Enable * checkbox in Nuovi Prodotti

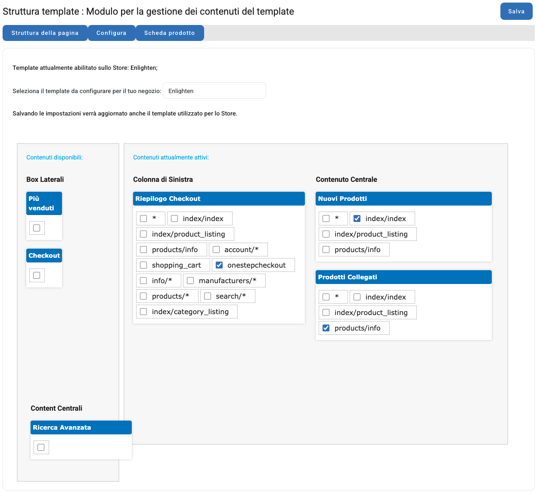tap(326, 218)
